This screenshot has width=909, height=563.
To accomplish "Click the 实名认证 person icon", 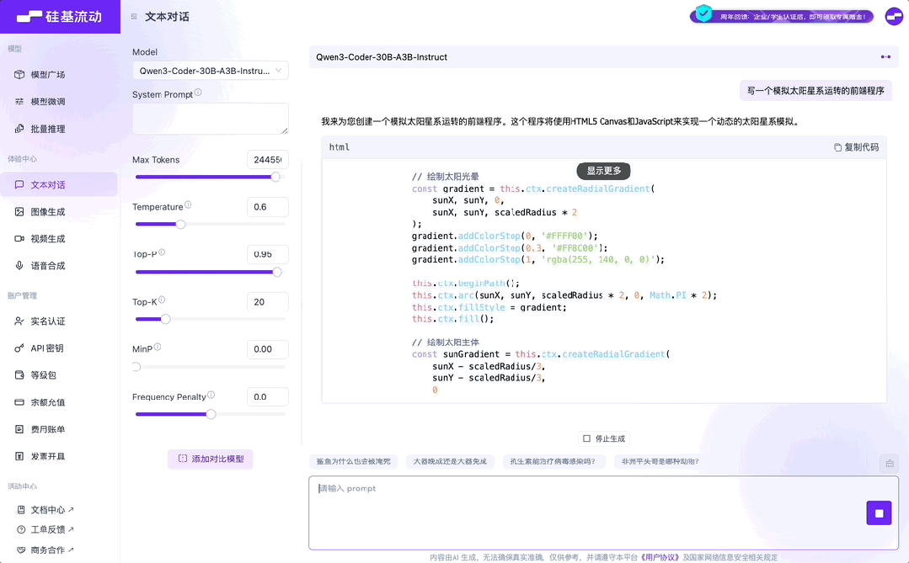I will tap(19, 321).
